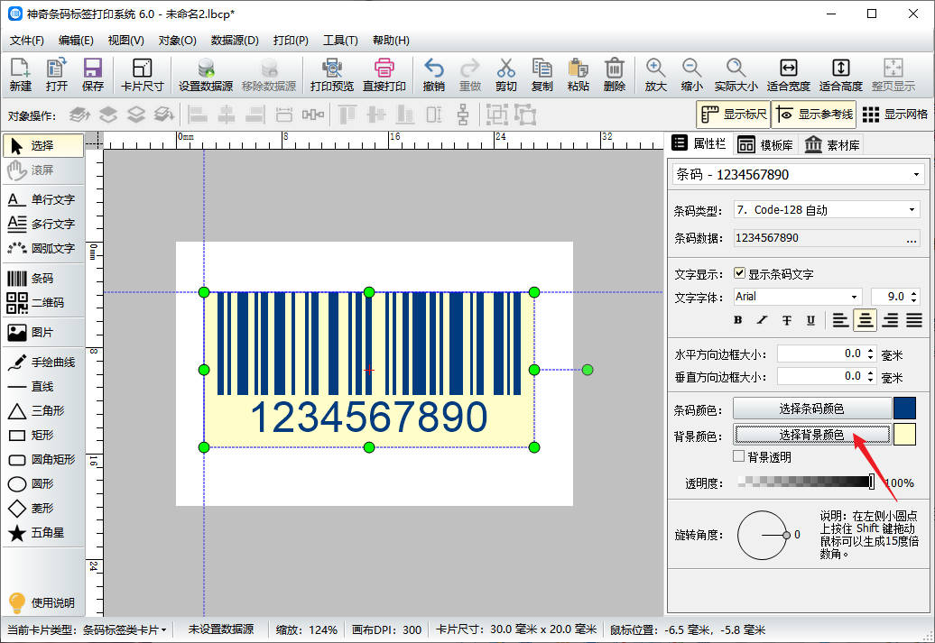
Task: Open the 编辑(E) menu
Action: click(x=76, y=40)
